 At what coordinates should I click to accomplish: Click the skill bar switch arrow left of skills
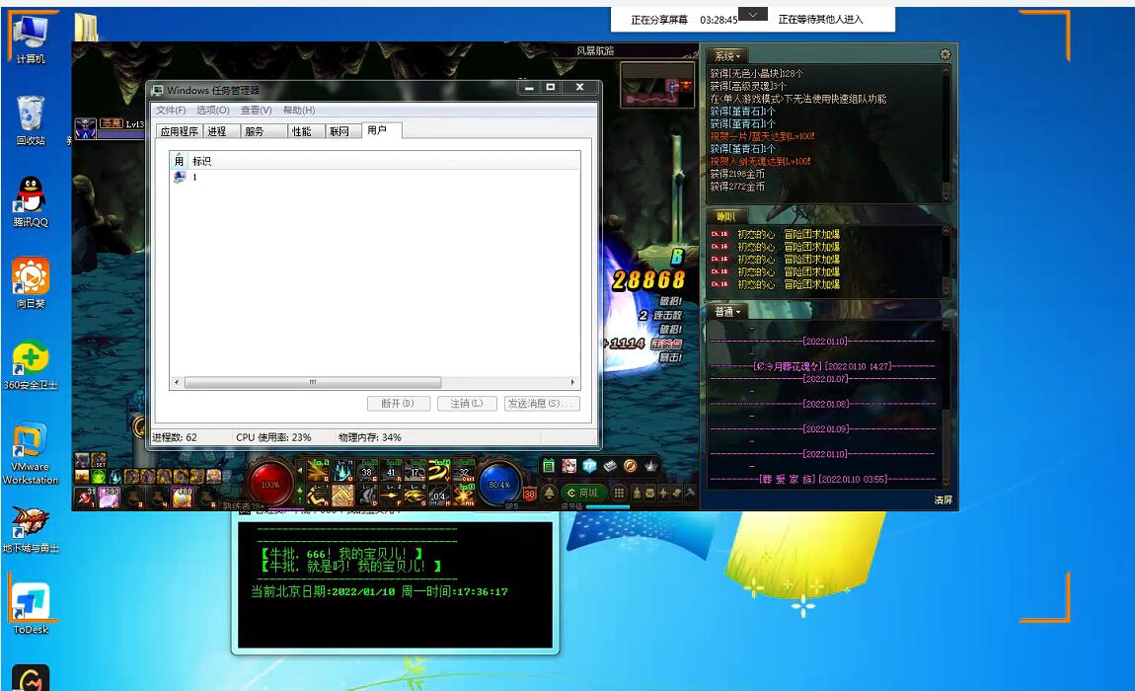click(x=300, y=471)
